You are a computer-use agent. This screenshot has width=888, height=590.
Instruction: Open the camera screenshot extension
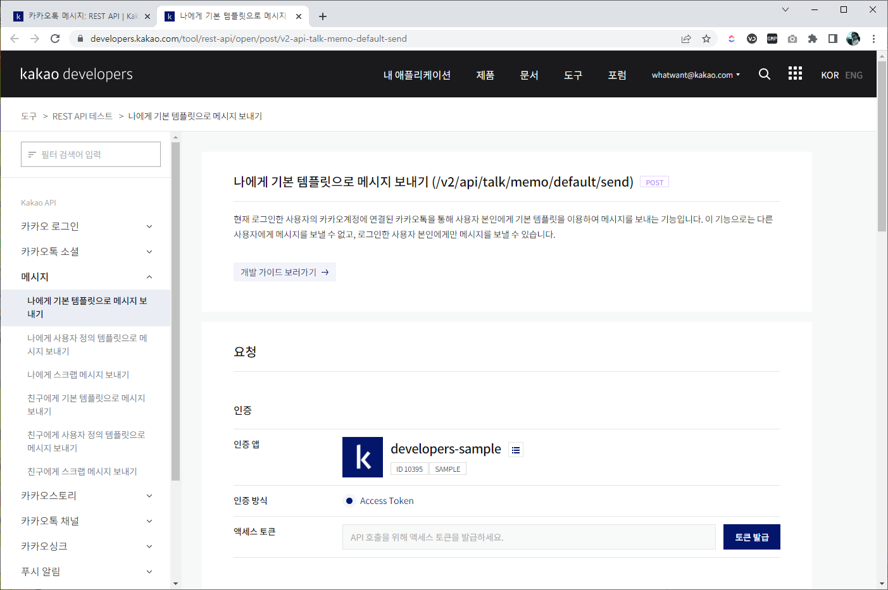792,39
